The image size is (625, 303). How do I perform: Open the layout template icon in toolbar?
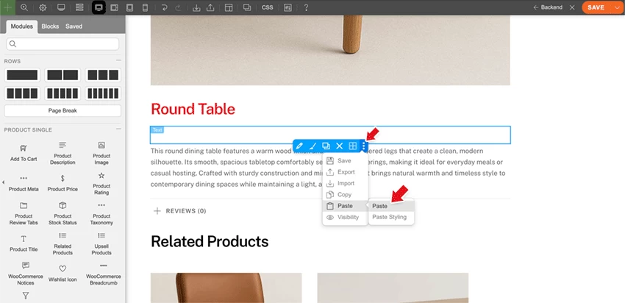[229, 7]
